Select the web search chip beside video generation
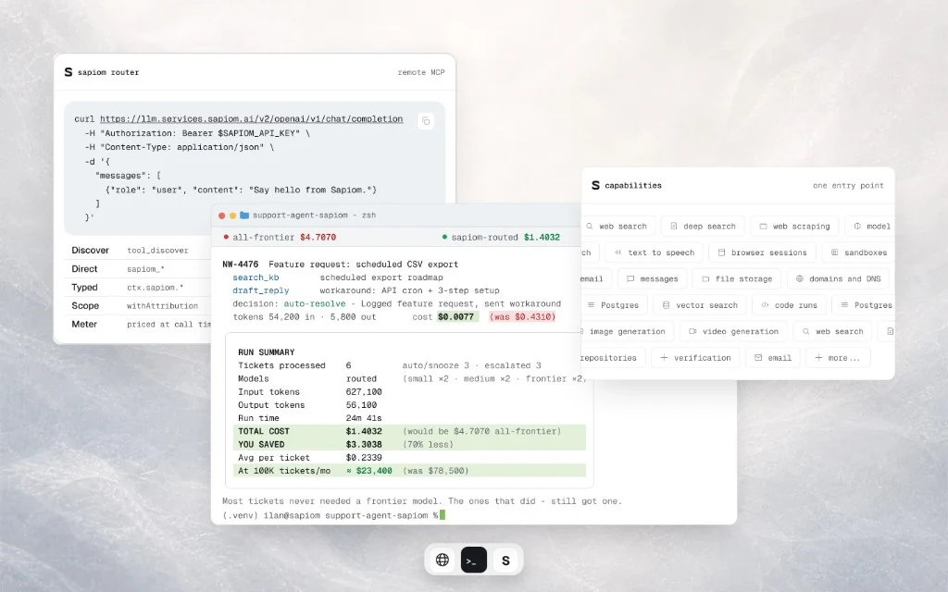948x592 pixels. [832, 332]
